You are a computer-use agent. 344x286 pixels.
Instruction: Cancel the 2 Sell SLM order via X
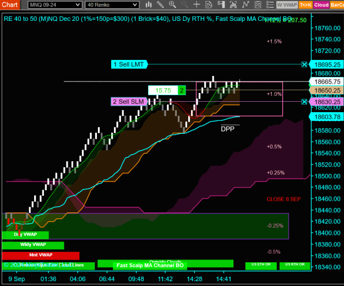click(304, 102)
